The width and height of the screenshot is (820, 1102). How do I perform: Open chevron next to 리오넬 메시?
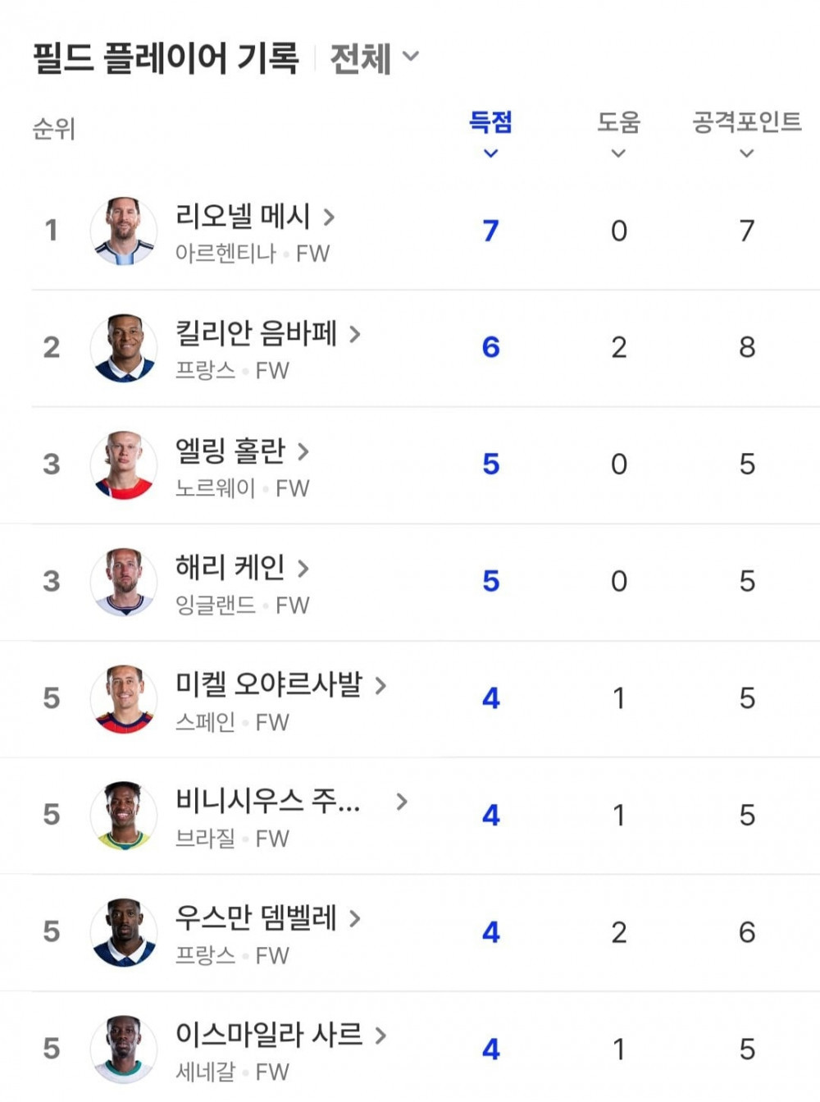[329, 217]
